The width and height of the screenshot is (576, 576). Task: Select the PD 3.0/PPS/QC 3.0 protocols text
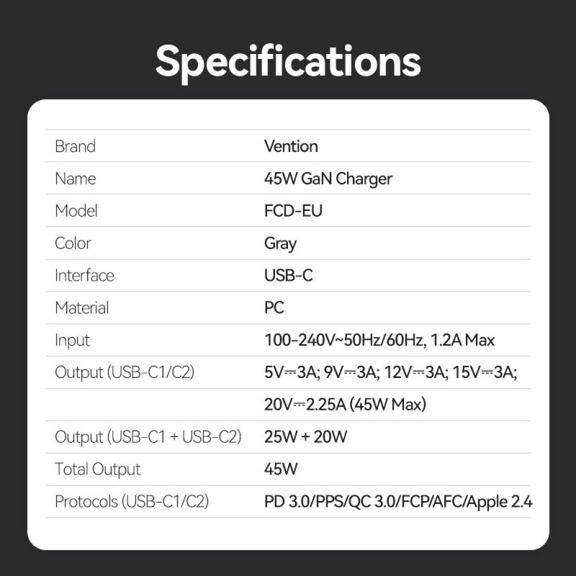[398, 502]
